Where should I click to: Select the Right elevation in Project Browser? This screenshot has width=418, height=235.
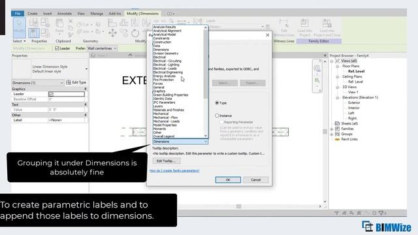[352, 118]
